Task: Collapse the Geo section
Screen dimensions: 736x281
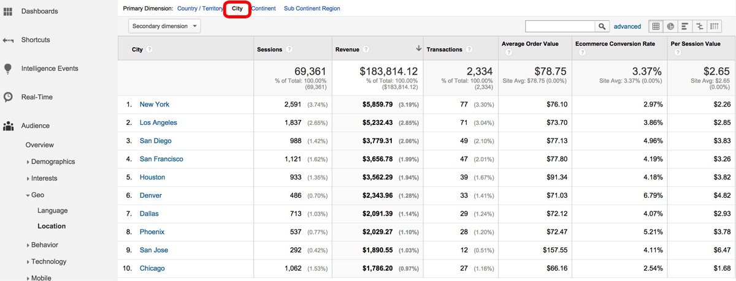Action: [37, 195]
